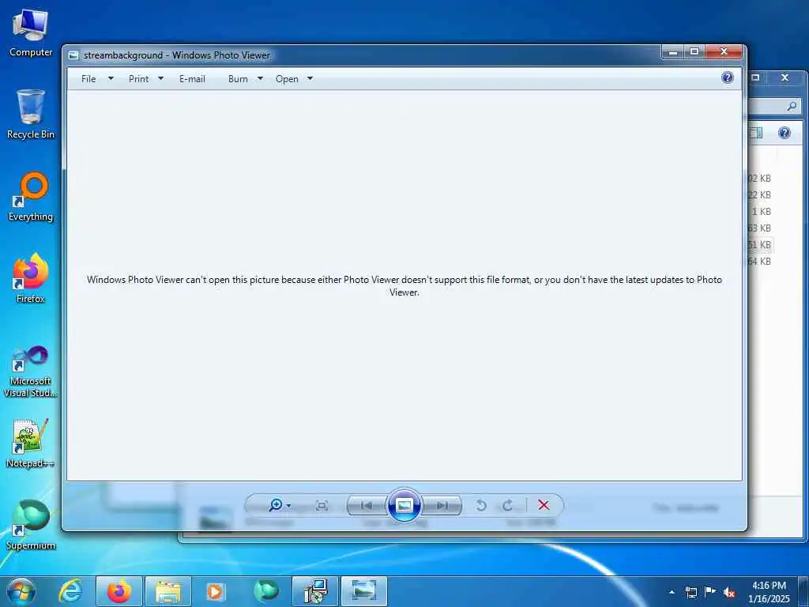Launch the Supermium desktop shortcut
Image resolution: width=809 pixels, height=607 pixels.
[x=31, y=525]
